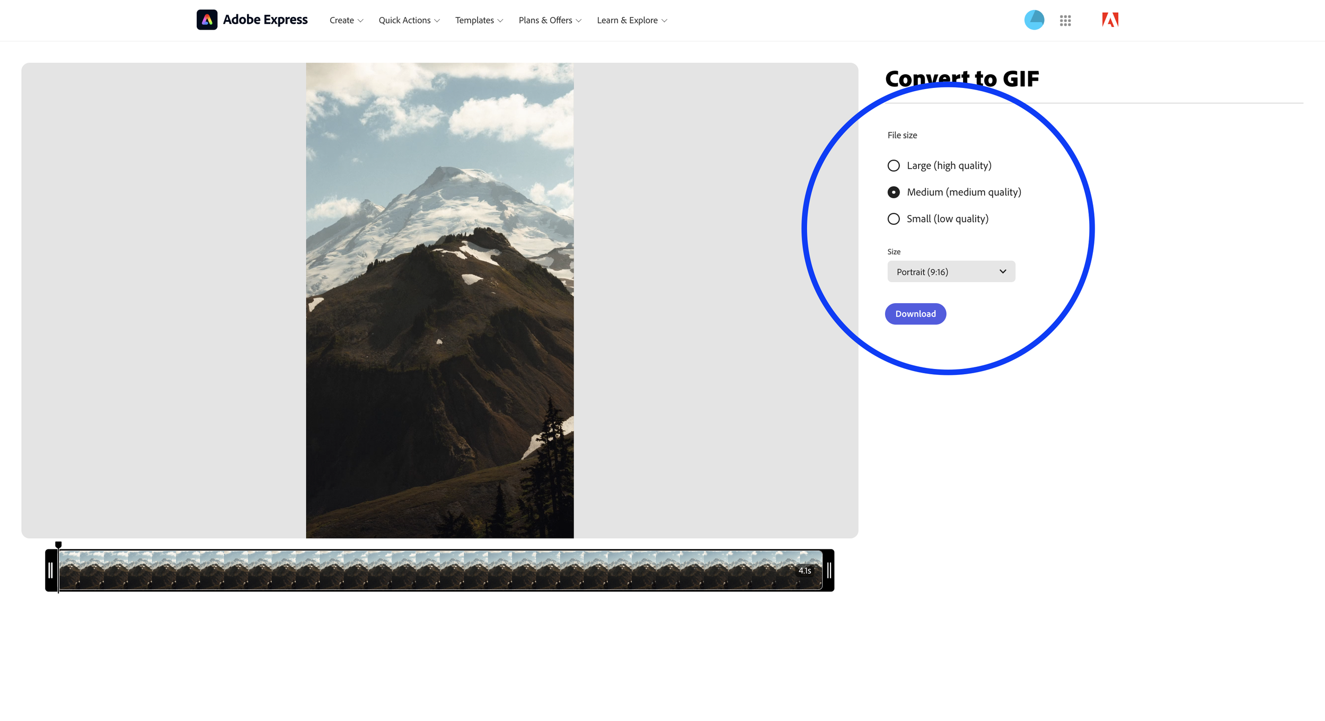Select Medium (medium quality) file size
The height and width of the screenshot is (721, 1325).
[954, 192]
